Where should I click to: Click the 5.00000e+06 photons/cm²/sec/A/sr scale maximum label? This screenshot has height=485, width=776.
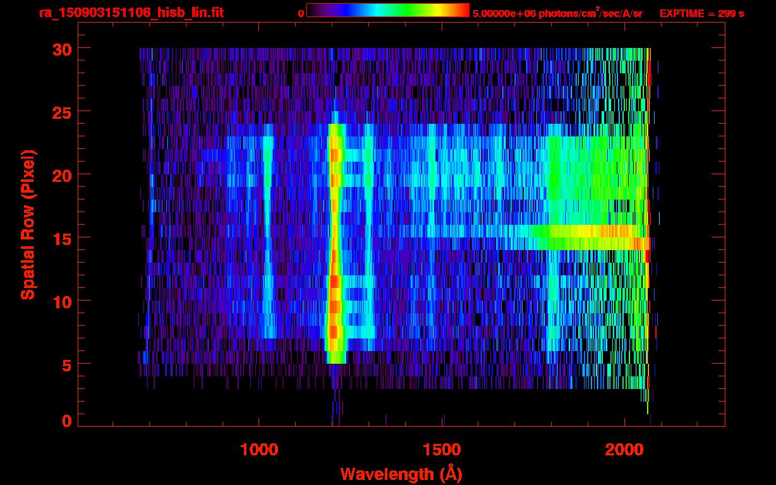point(557,12)
